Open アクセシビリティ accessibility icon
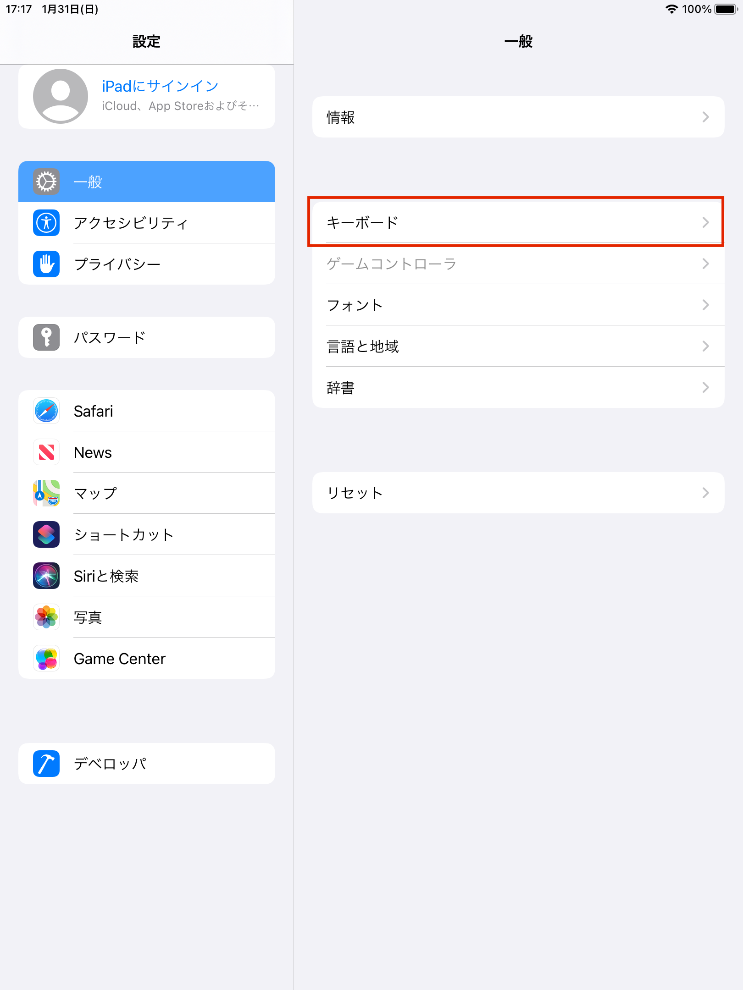This screenshot has height=990, width=743. [x=46, y=223]
